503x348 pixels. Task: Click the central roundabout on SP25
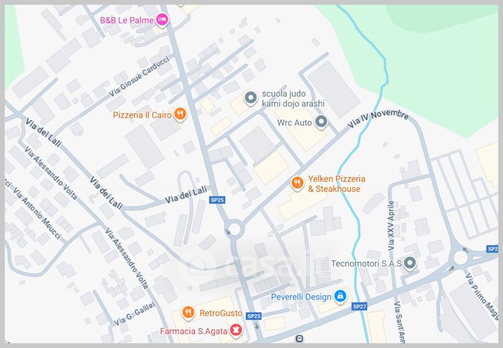(235, 229)
